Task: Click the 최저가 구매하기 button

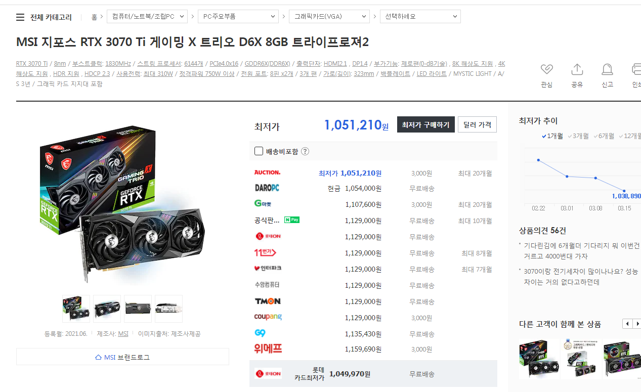Action: click(425, 124)
